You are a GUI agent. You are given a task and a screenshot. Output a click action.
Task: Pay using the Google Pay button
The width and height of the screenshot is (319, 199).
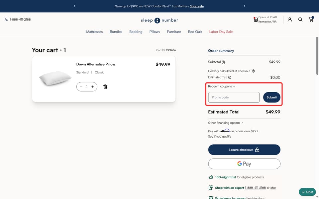point(244,164)
